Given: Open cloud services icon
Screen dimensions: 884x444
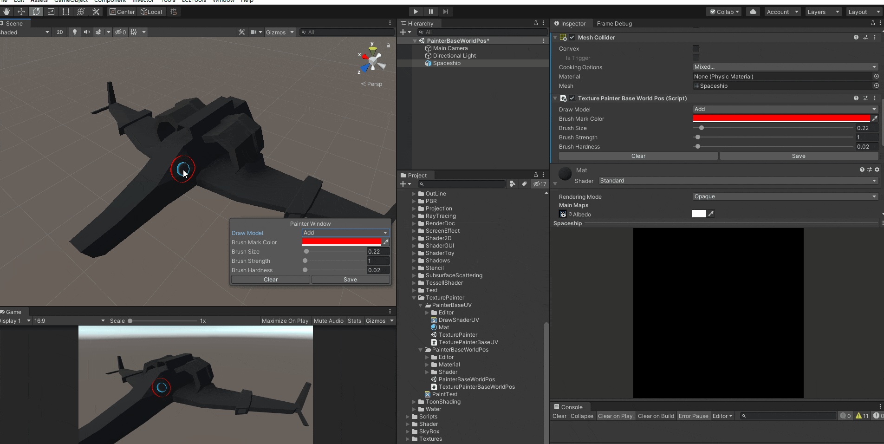Looking at the screenshot, I should [753, 12].
